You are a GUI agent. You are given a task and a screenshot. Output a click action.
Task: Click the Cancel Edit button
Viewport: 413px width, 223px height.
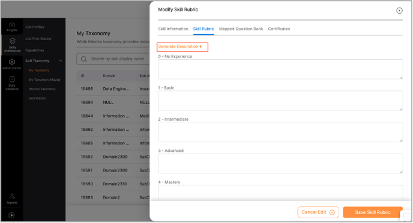click(318, 212)
